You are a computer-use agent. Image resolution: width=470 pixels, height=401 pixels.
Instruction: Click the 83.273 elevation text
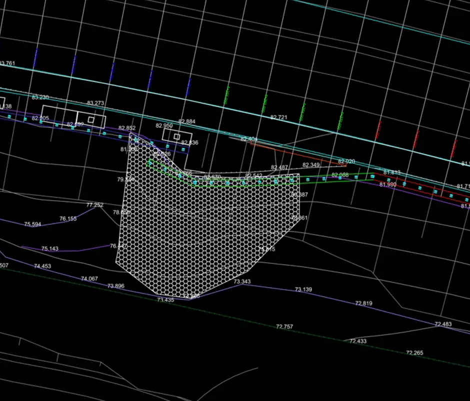[x=95, y=103]
